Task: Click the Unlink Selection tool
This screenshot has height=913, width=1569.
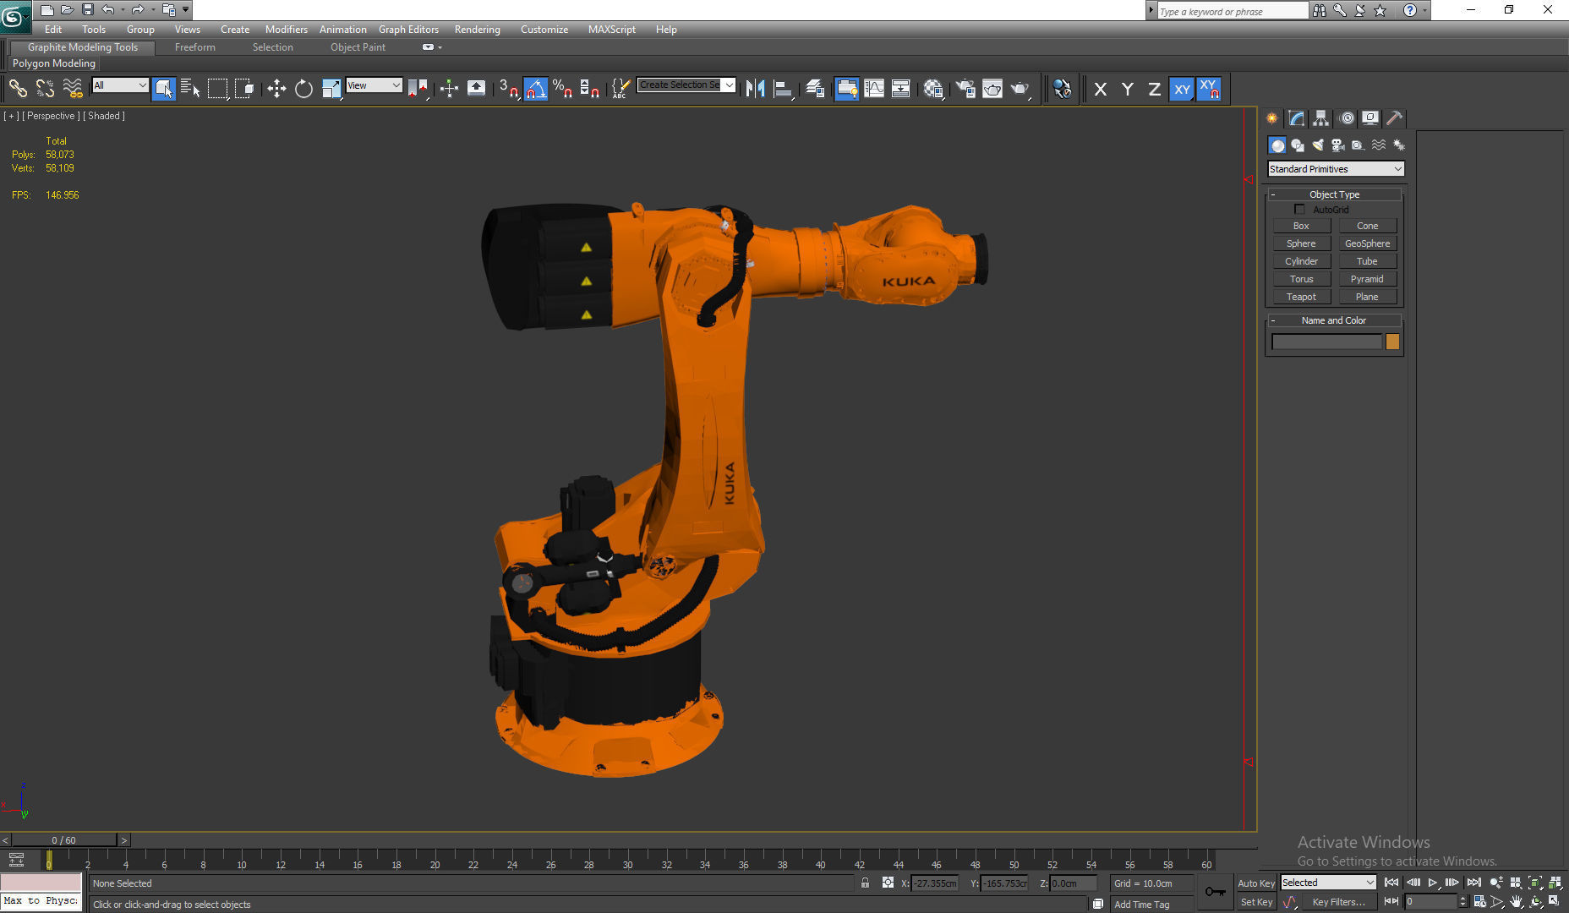Action: (45, 88)
